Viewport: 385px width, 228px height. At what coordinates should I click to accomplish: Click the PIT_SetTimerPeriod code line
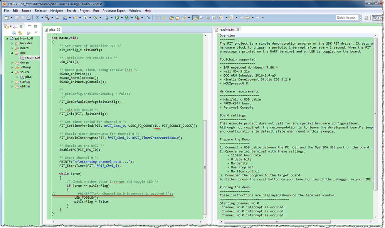point(128,126)
